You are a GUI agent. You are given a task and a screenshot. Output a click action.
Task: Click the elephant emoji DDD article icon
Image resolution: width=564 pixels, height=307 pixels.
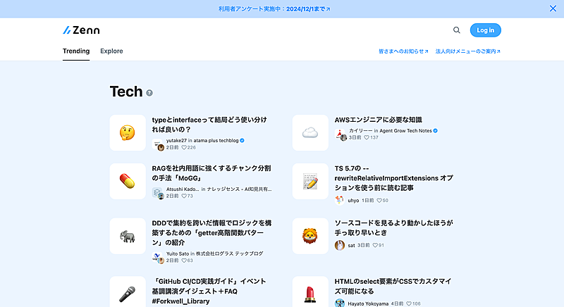click(128, 236)
